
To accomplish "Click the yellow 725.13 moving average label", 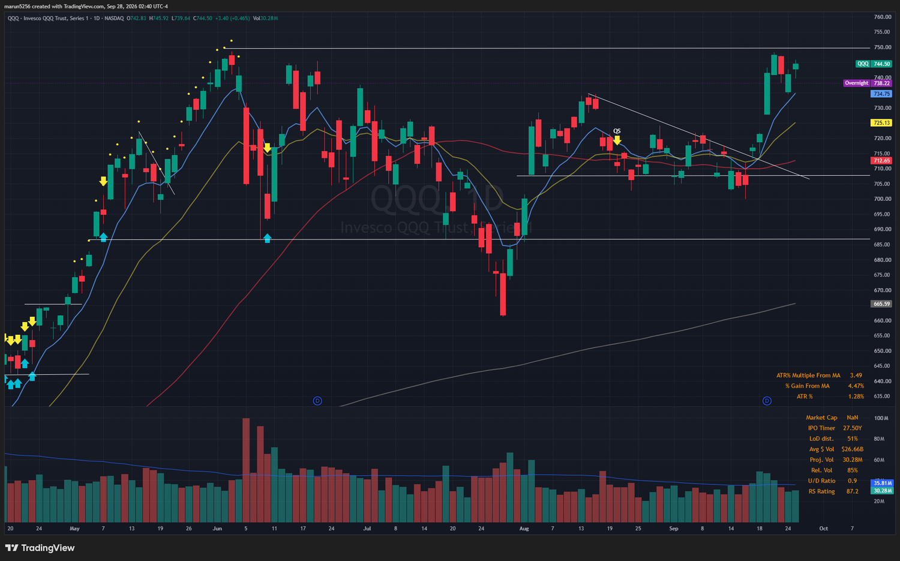I will tap(881, 122).
